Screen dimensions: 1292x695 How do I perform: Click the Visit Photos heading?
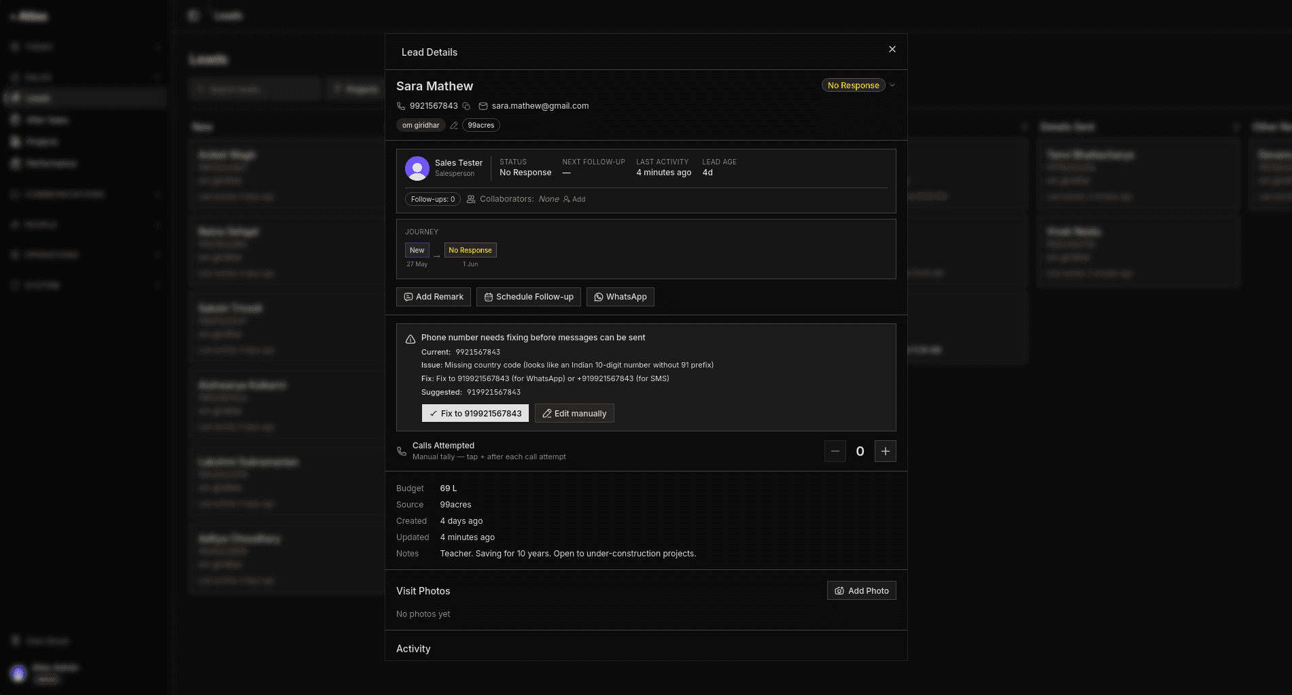click(x=423, y=591)
